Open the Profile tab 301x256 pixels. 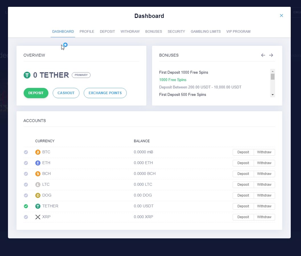[87, 32]
